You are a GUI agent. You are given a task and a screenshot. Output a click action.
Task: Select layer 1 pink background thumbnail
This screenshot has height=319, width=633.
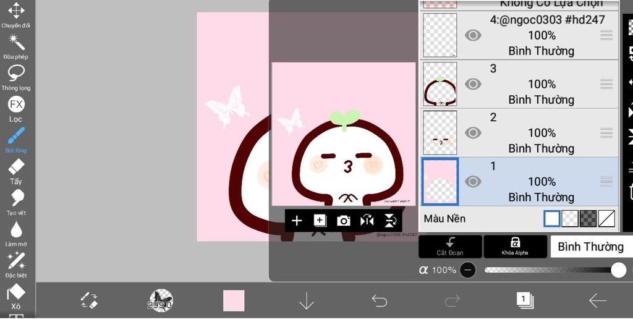coord(440,182)
